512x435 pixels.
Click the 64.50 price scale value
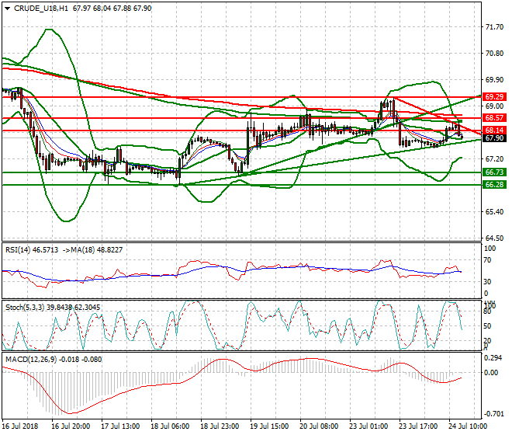[x=494, y=238]
